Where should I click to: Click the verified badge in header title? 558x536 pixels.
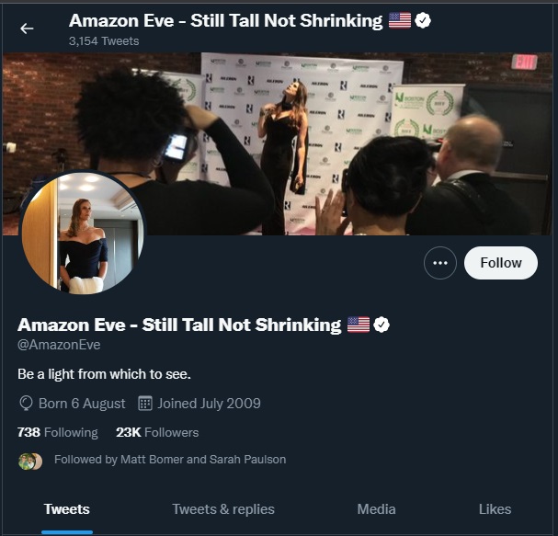pyautogui.click(x=423, y=20)
